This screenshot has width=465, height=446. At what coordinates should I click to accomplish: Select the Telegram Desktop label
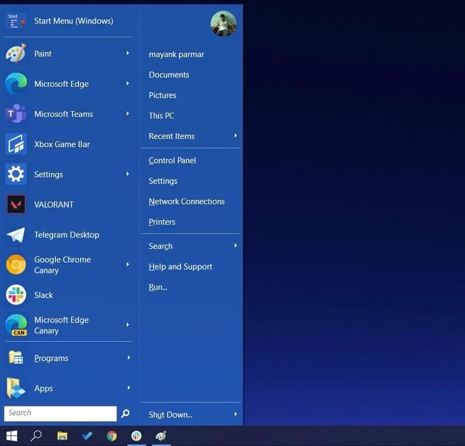pos(67,235)
